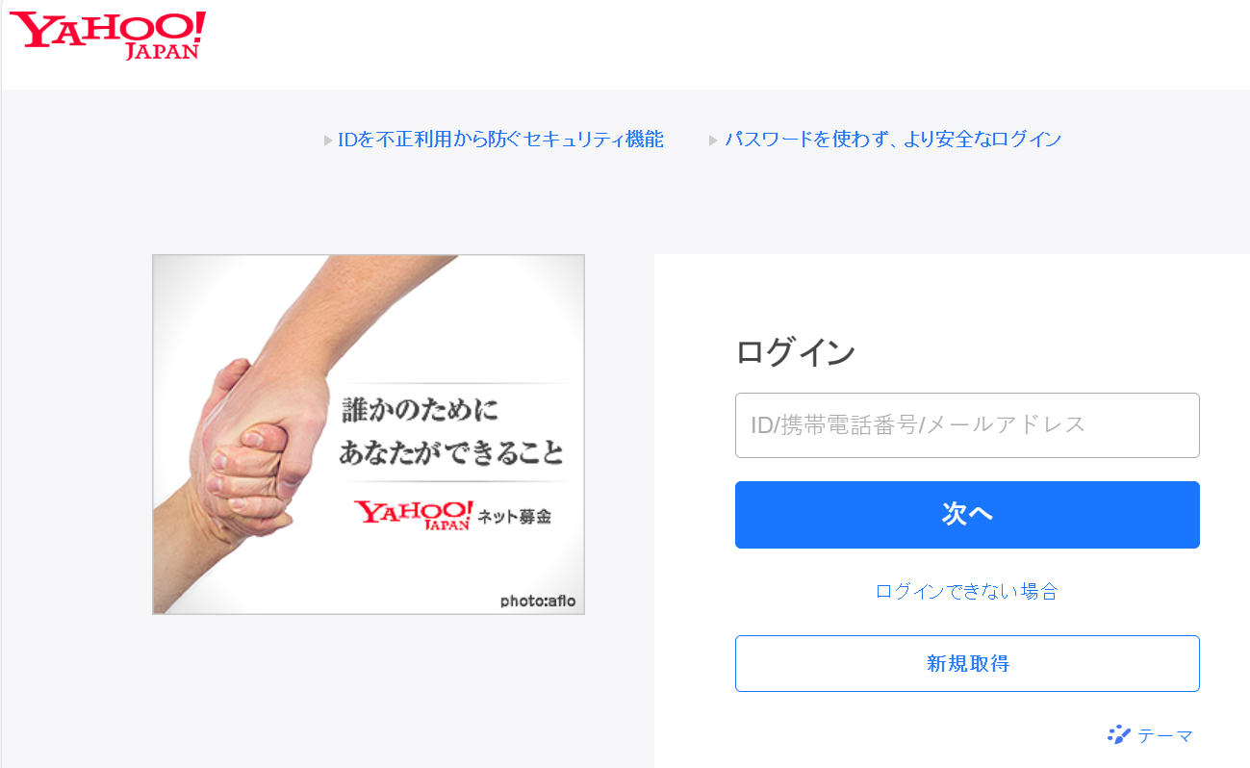Focus the ID/携帯電話番号/メールアドレス input field
The width and height of the screenshot is (1250, 768).
click(967, 425)
